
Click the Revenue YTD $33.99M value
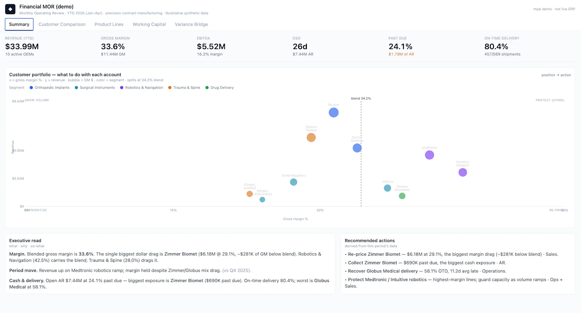22,46
